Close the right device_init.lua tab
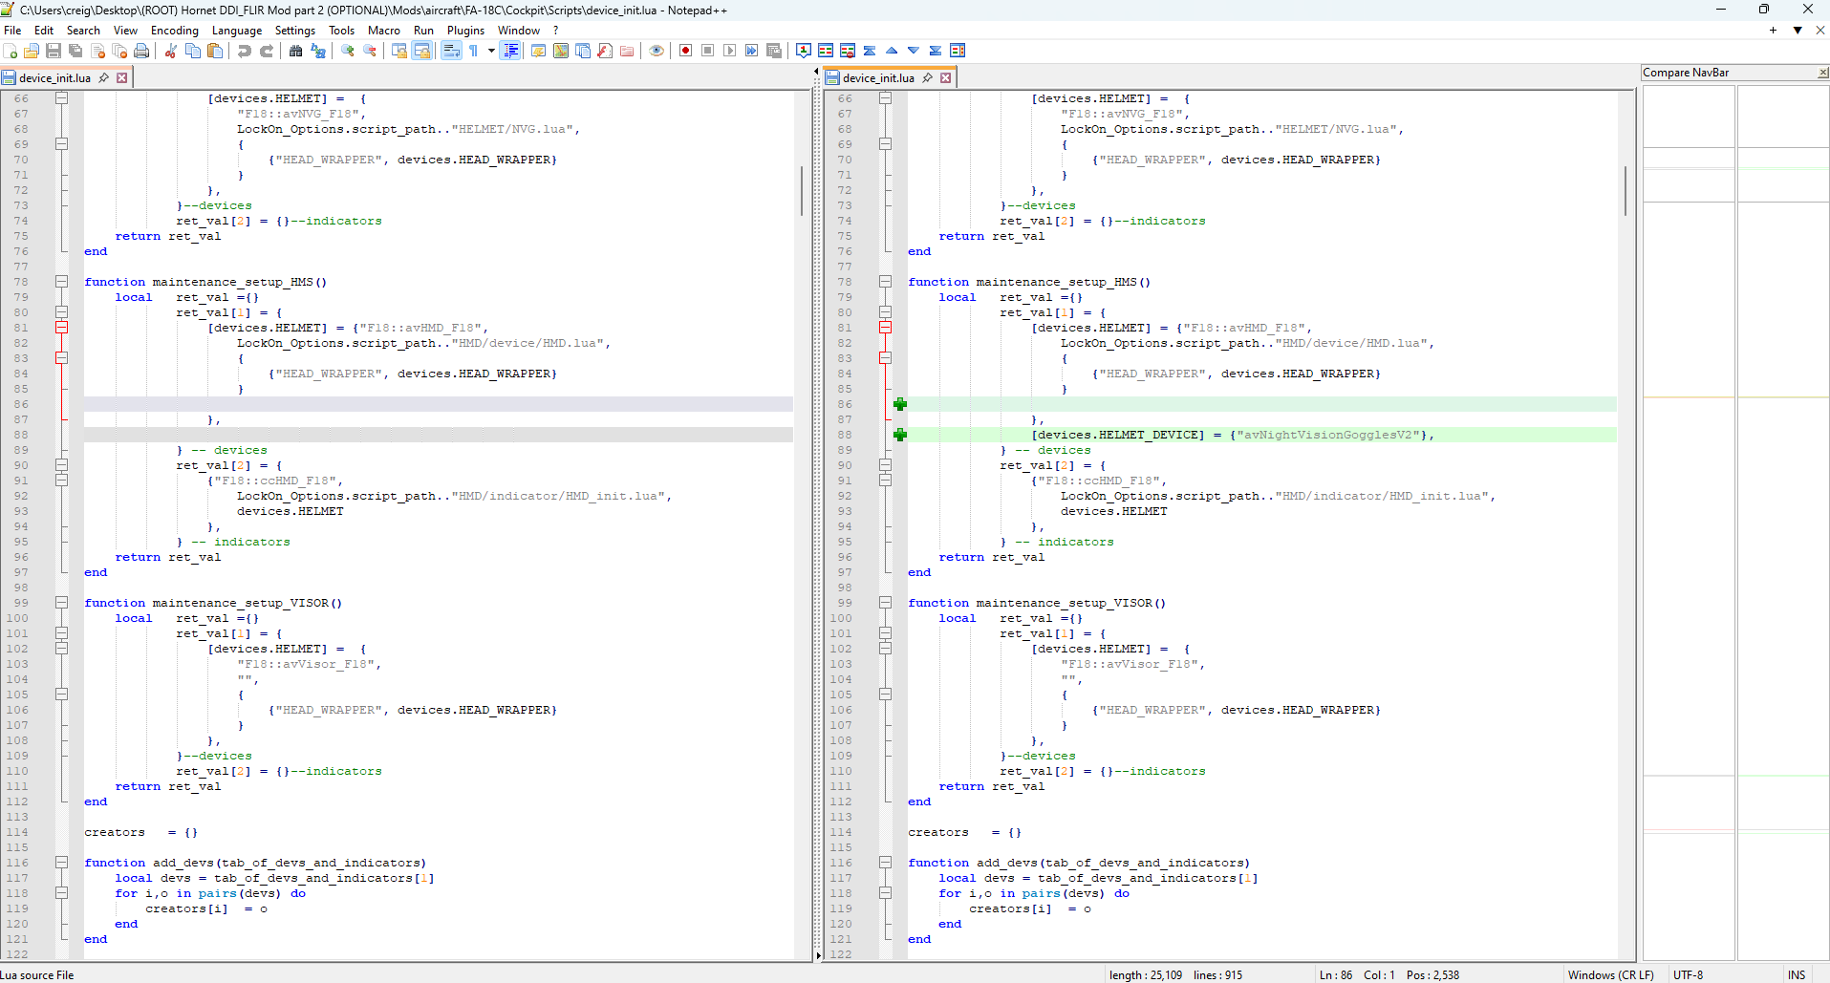Screen dimensions: 1830x983 point(946,78)
